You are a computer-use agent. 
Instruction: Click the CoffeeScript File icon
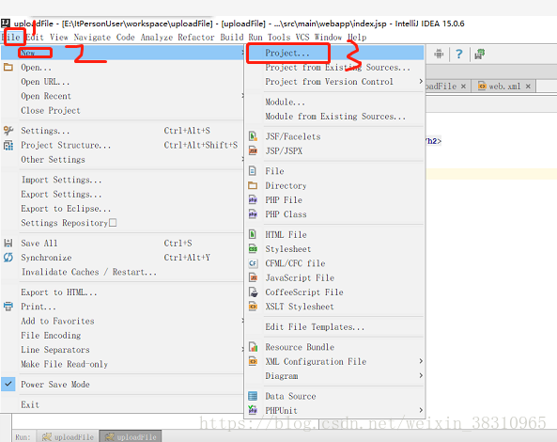253,292
